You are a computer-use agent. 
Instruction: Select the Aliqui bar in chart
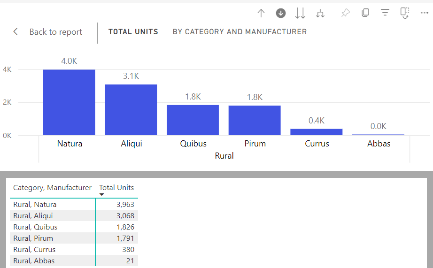(x=131, y=110)
